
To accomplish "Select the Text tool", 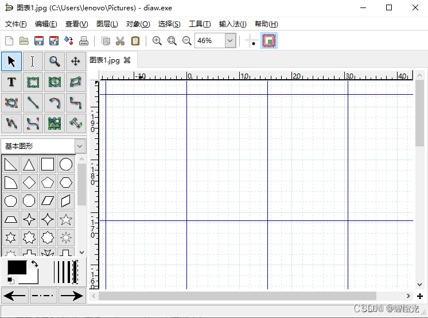I will tap(11, 82).
